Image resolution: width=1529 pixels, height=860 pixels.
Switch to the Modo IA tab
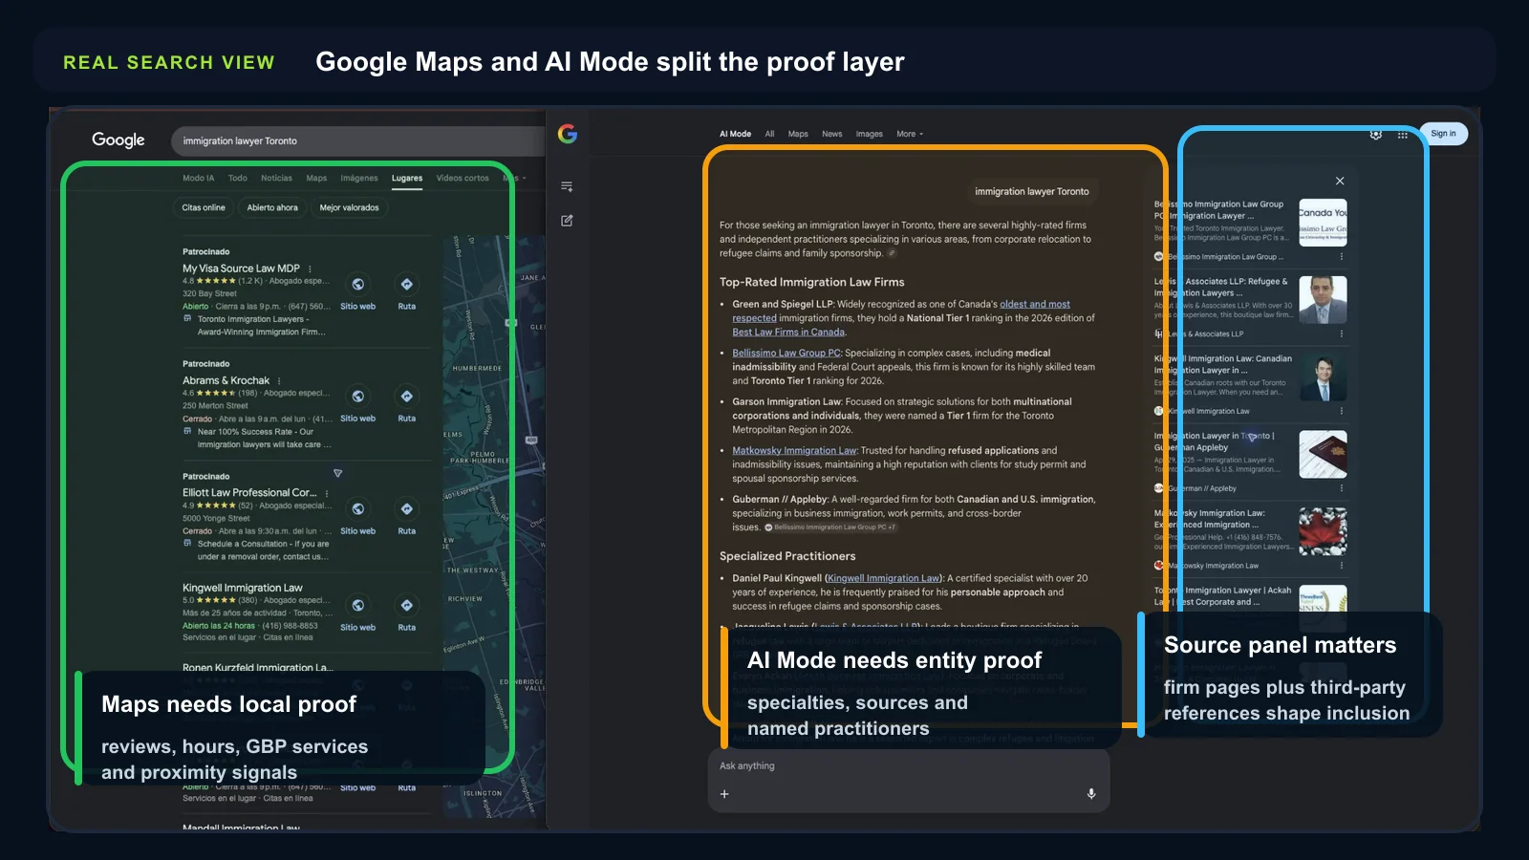pyautogui.click(x=199, y=179)
